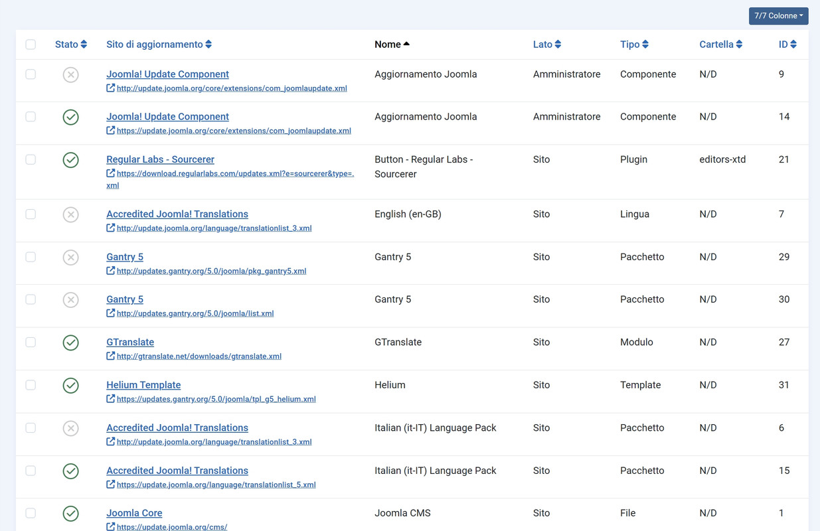Click sort arrows next to Cartella
Screen dimensions: 820x531
coord(739,44)
